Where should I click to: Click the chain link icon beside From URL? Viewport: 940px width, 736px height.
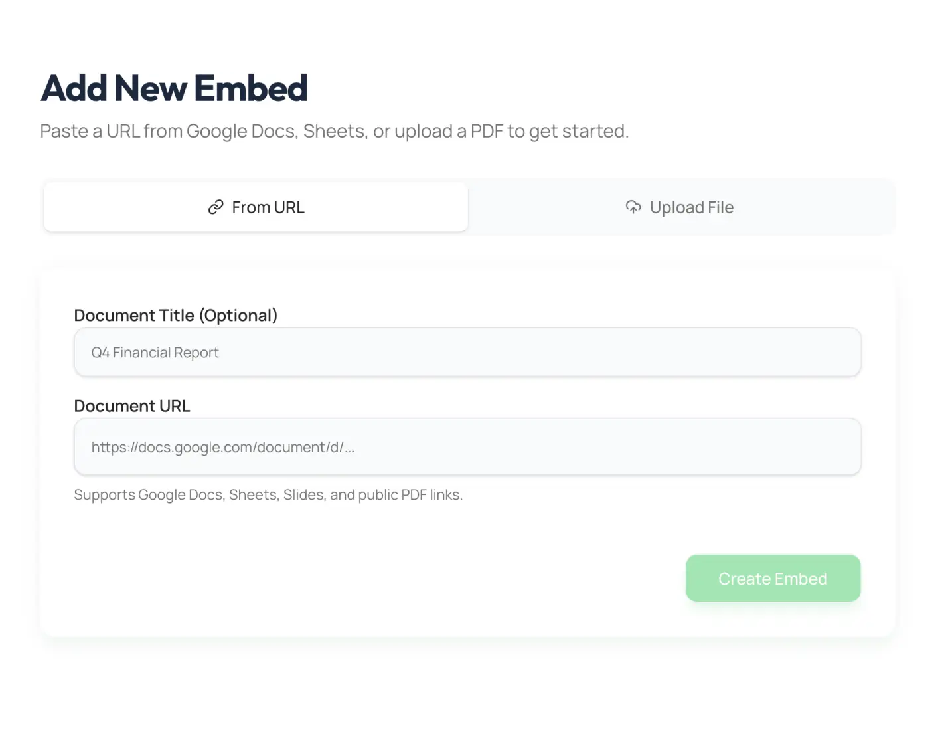point(214,207)
